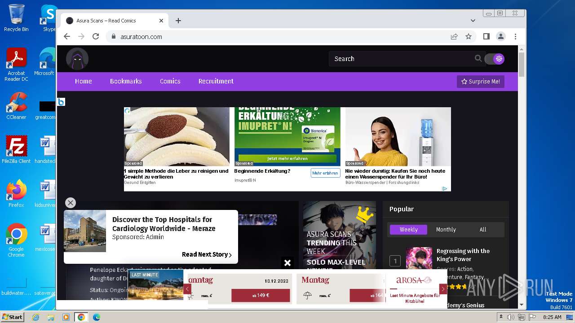Click the hospital building thumbnail
Viewport: 575px width, 323px height.
(85, 231)
